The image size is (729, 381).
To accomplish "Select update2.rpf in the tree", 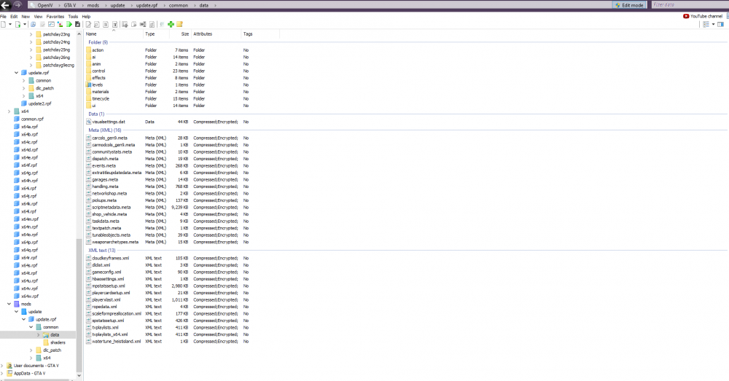I will click(39, 103).
